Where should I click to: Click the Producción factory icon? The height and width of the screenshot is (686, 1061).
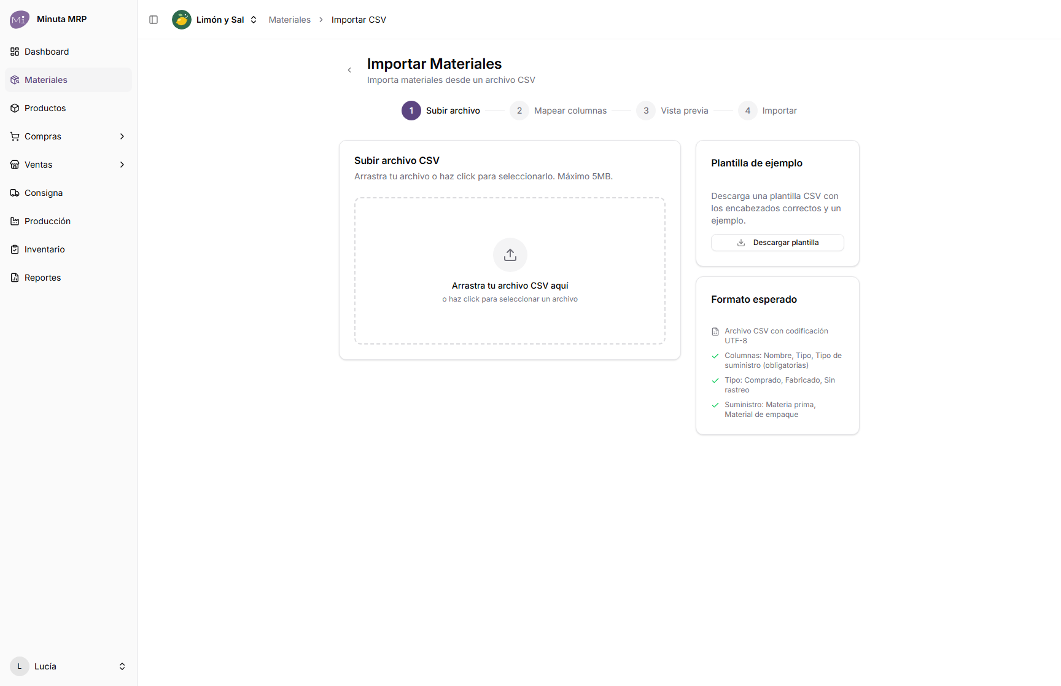15,221
